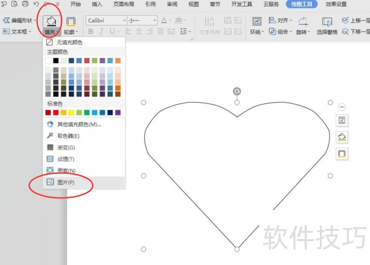
Task: Open the 渐变(G) gradient fill option
Action: [x=84, y=148]
